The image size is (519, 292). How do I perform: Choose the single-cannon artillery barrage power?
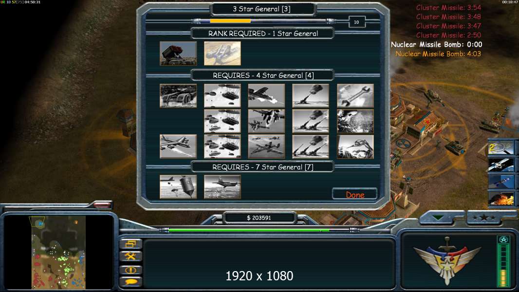311,95
